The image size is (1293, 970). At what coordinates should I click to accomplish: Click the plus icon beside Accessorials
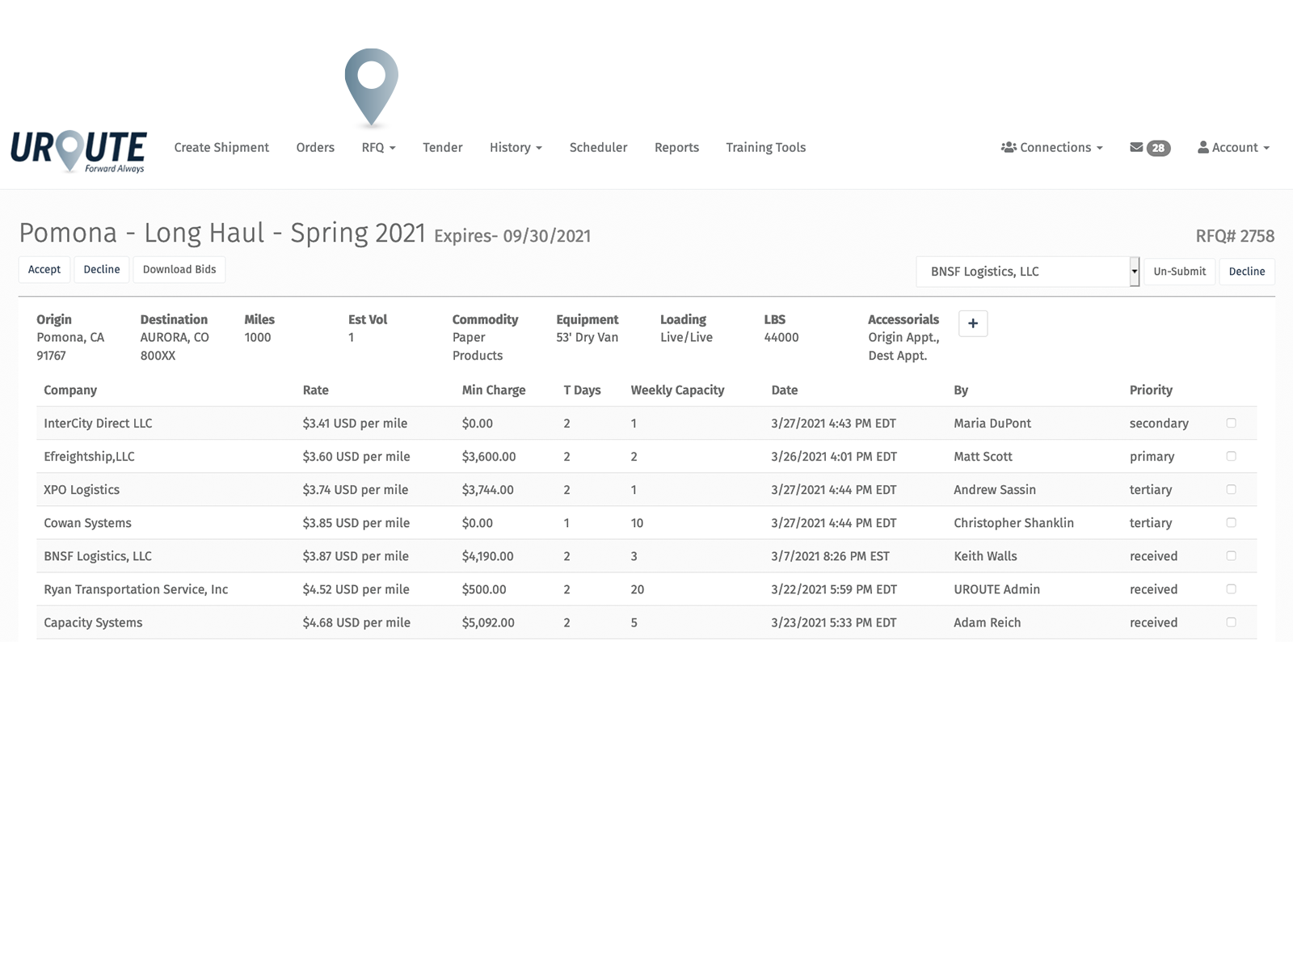click(973, 323)
